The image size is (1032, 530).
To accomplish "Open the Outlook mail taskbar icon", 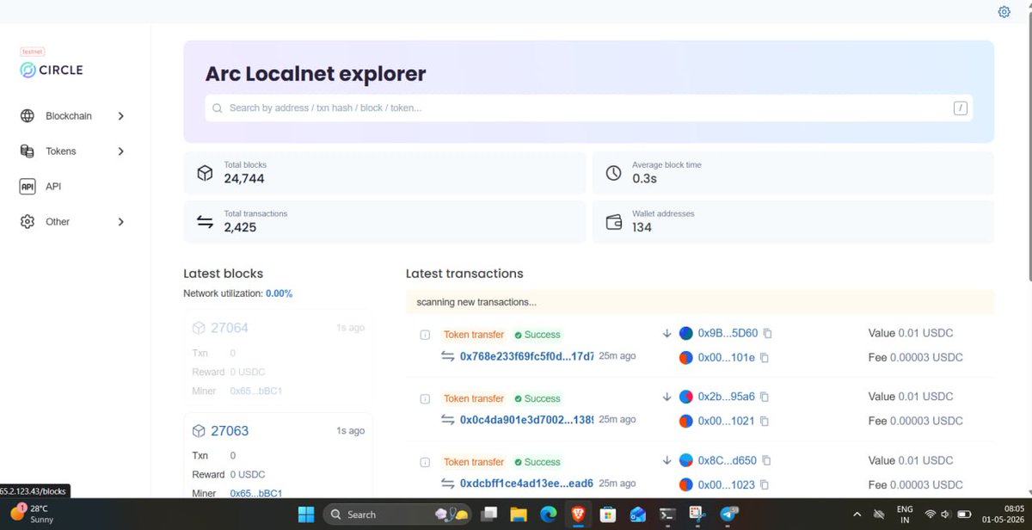I will [638, 515].
